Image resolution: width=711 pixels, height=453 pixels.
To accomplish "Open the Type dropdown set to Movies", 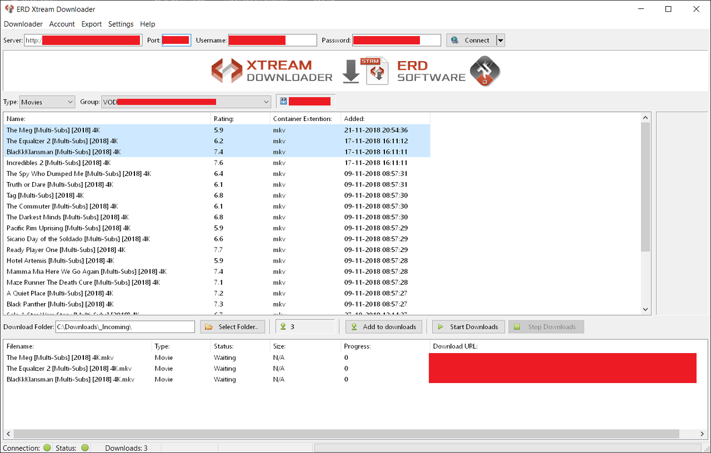I will point(47,102).
